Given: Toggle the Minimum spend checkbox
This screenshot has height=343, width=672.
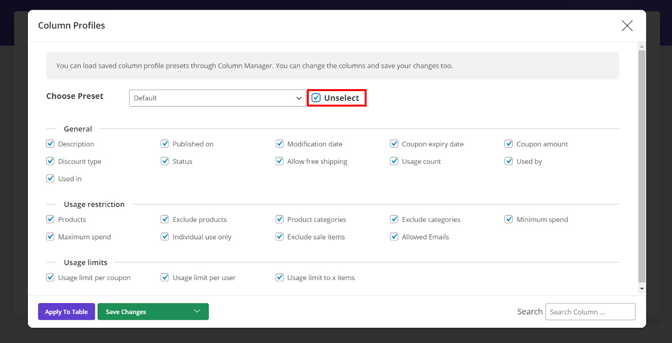Looking at the screenshot, I should point(508,219).
